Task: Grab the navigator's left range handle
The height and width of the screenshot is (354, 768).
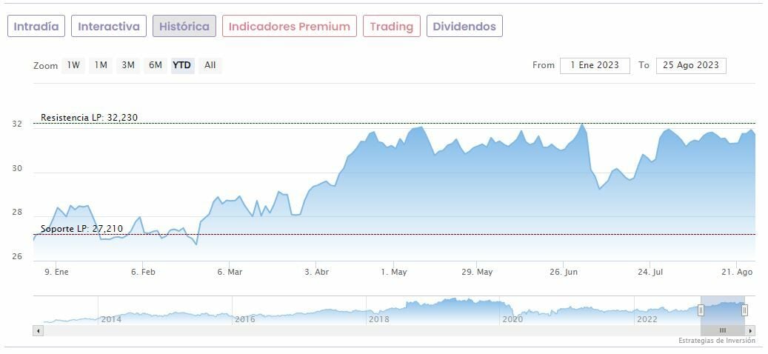Action: click(701, 310)
